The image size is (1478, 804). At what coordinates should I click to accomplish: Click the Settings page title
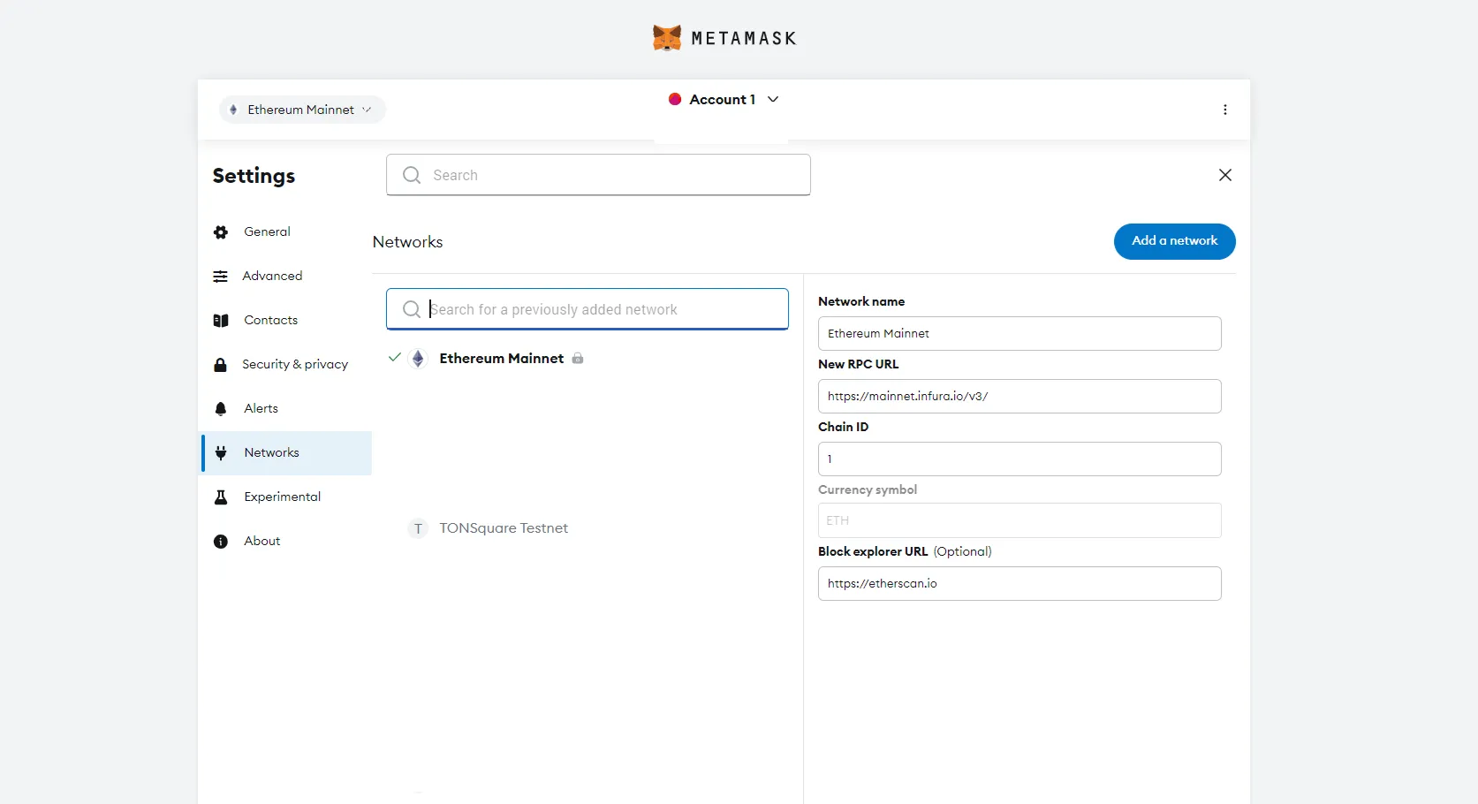pos(254,176)
